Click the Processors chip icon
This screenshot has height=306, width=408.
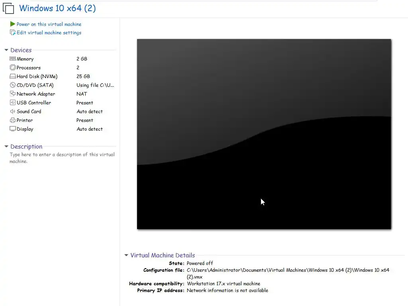12,68
